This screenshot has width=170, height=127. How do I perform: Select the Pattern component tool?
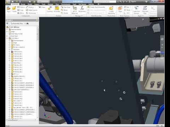[21, 7]
